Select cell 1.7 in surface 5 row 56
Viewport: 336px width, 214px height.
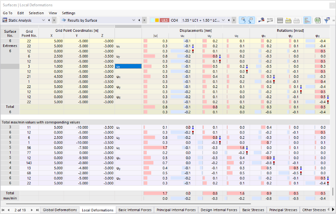click(x=155, y=148)
